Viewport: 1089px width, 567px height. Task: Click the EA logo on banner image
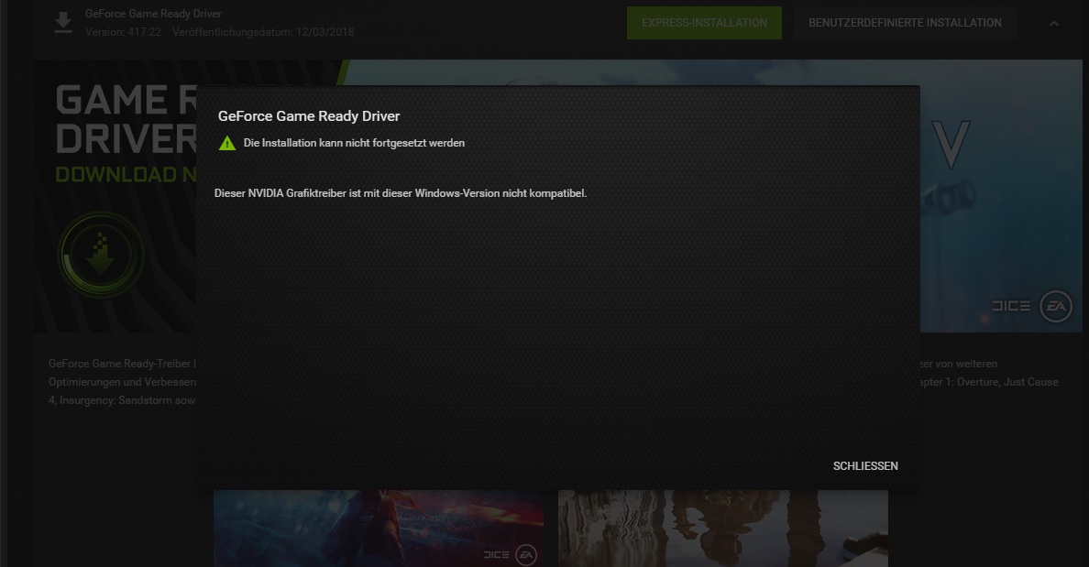pos(1056,306)
